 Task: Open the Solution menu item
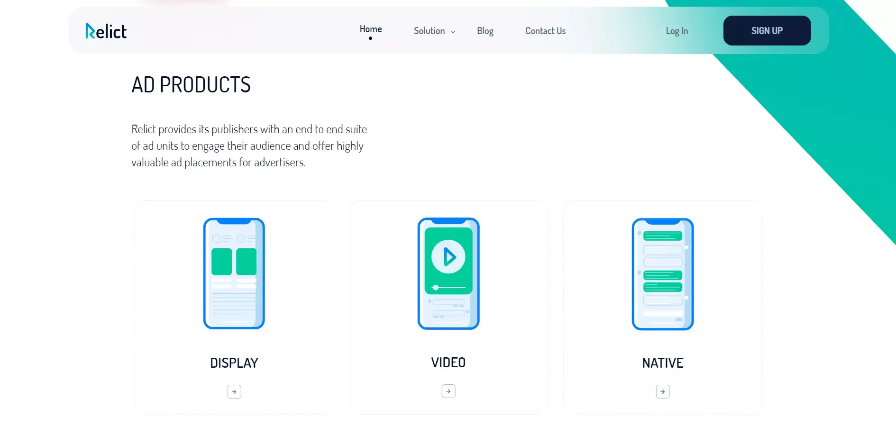(429, 31)
